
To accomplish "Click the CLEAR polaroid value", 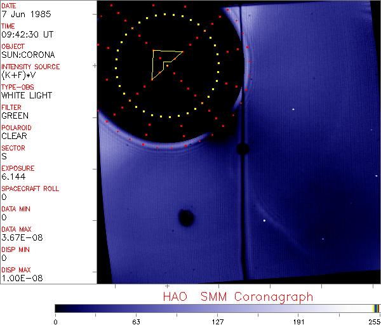I will 15,136.
